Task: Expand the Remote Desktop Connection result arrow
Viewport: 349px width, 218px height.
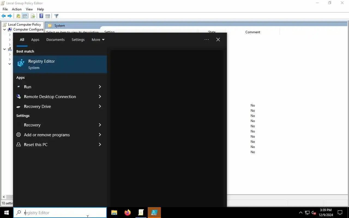Action: 100,96
